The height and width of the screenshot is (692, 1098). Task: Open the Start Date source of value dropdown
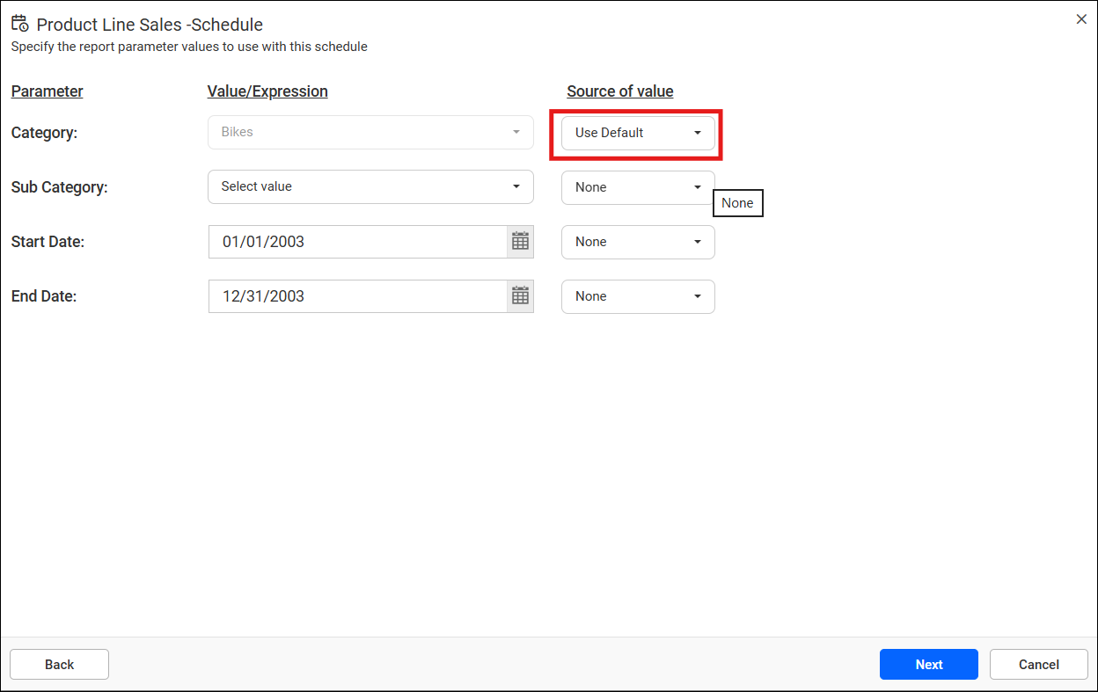[x=638, y=242]
